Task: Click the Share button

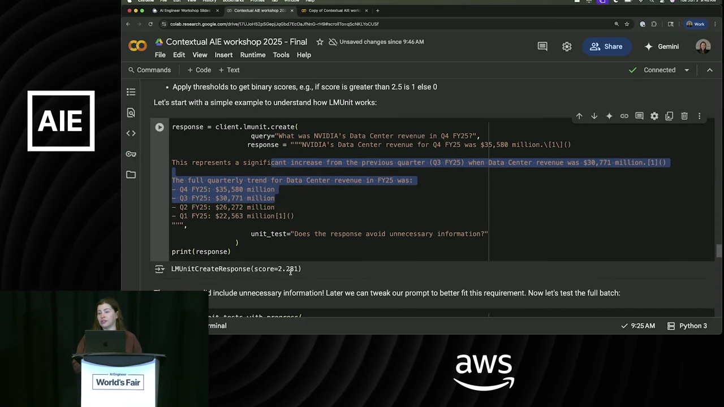Action: [606, 46]
